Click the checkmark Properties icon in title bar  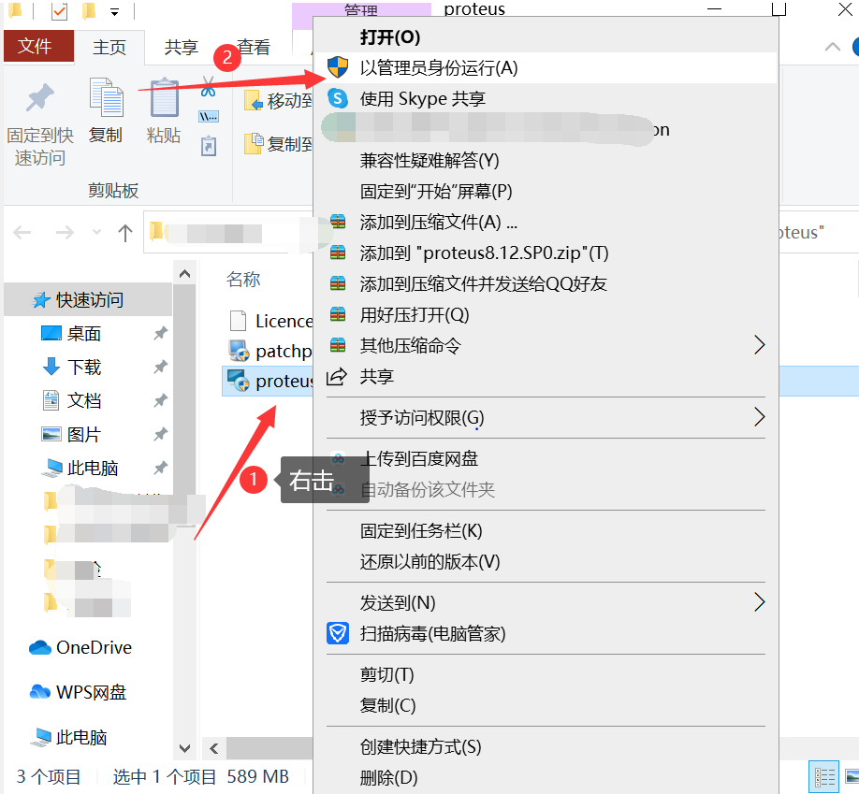point(59,11)
